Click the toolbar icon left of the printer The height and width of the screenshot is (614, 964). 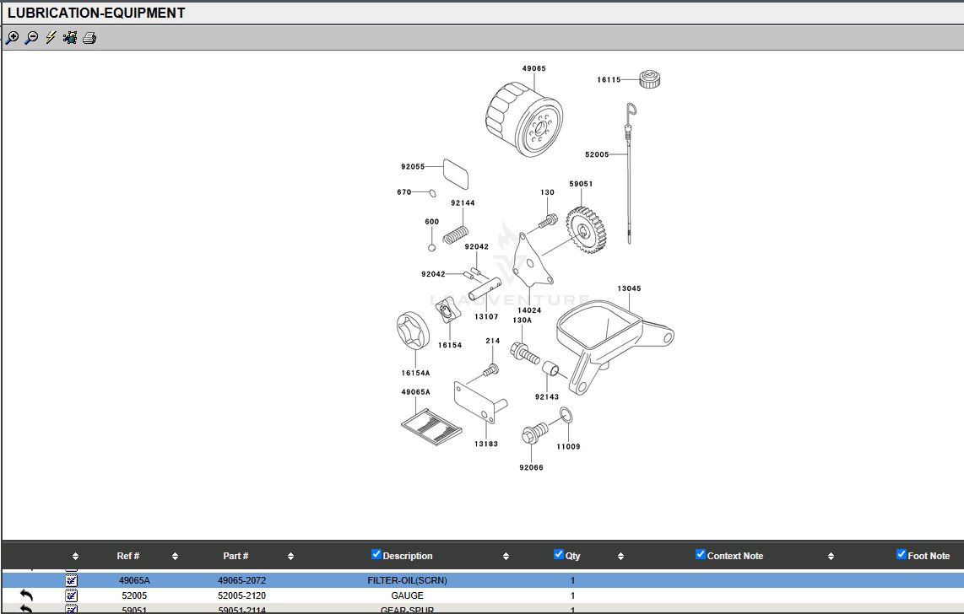coord(70,38)
